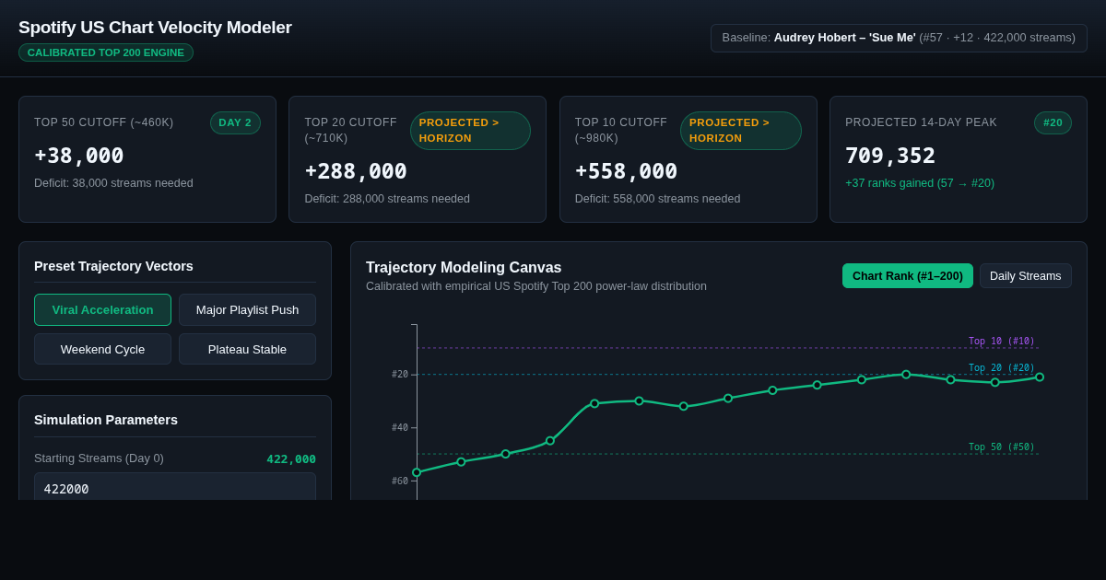Viewport: 1106px width, 580px height.
Task: Click the last data point on trajectory line
Action: (x=1040, y=377)
